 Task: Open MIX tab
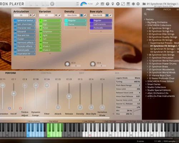(x=117, y=73)
